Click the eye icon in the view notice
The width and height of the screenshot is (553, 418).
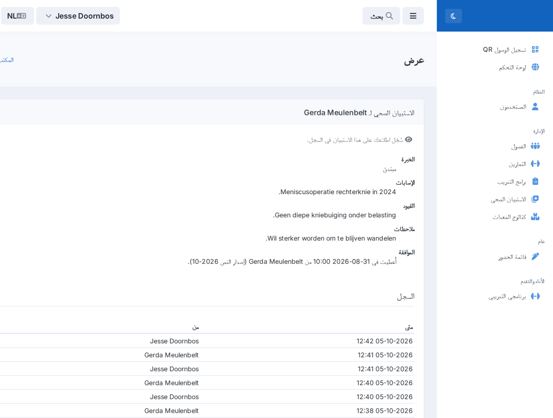[409, 140]
